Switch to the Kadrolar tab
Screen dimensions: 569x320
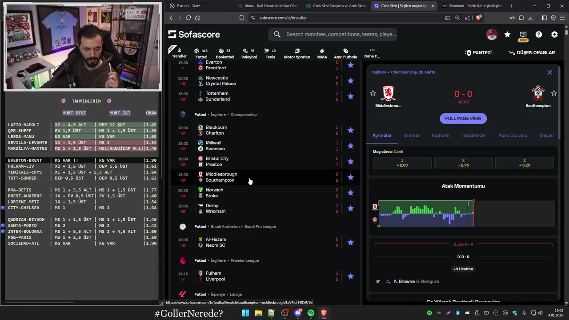pyautogui.click(x=441, y=135)
